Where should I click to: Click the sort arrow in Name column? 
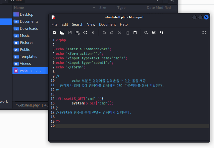tap(94, 8)
